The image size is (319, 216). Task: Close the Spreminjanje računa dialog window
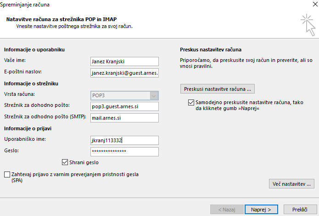click(x=315, y=4)
